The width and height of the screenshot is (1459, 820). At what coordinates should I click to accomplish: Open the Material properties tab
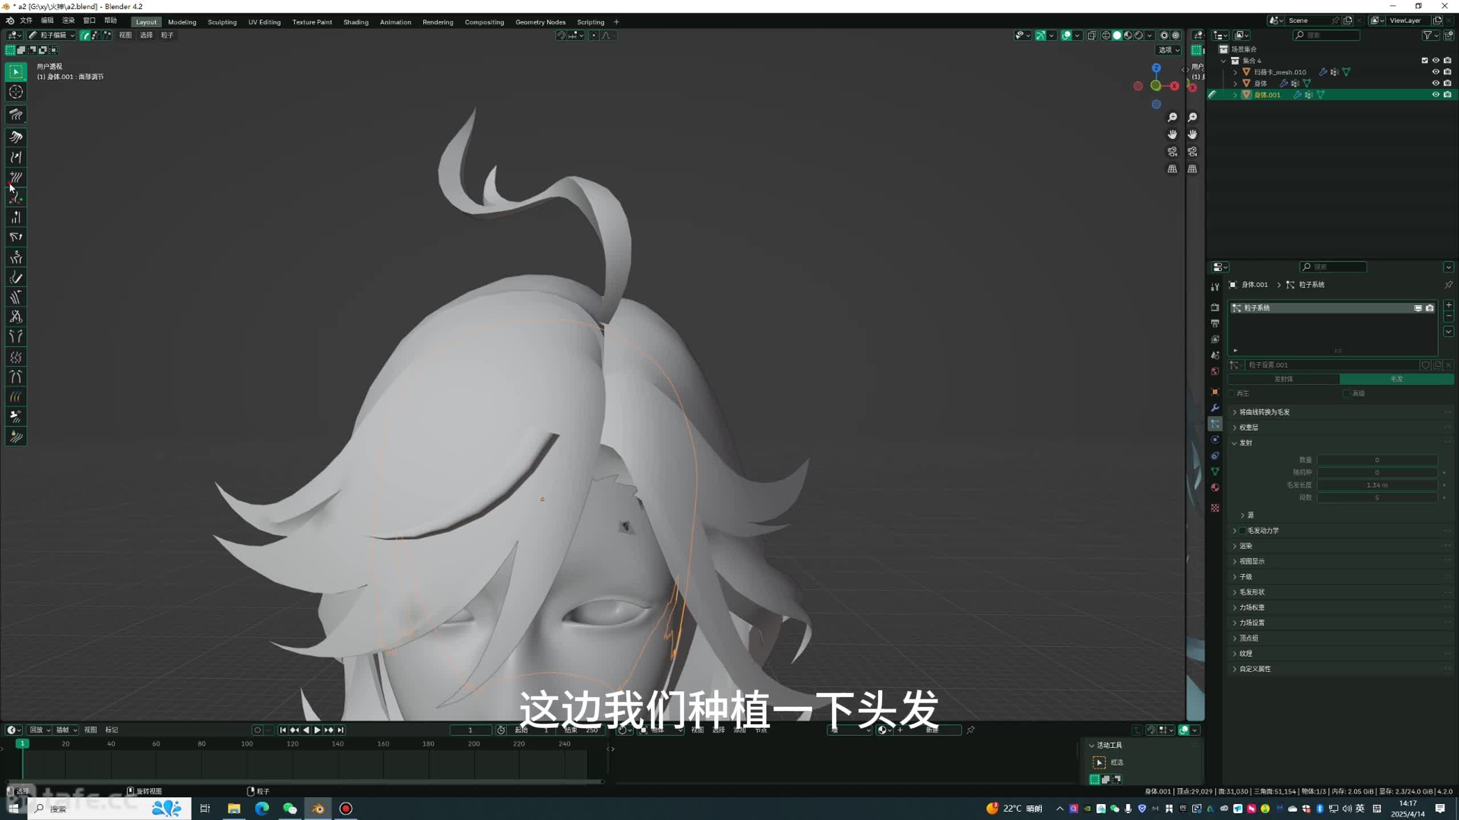pos(1215,487)
